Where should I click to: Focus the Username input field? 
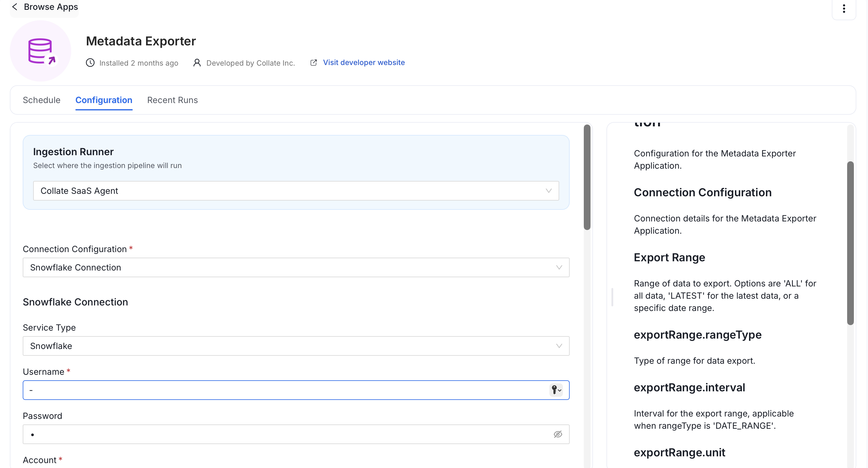click(296, 390)
